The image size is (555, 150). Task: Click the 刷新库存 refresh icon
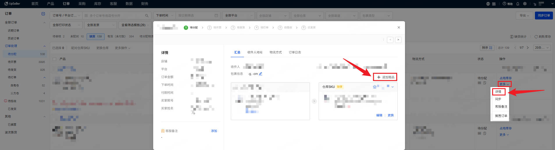[x=536, y=37]
